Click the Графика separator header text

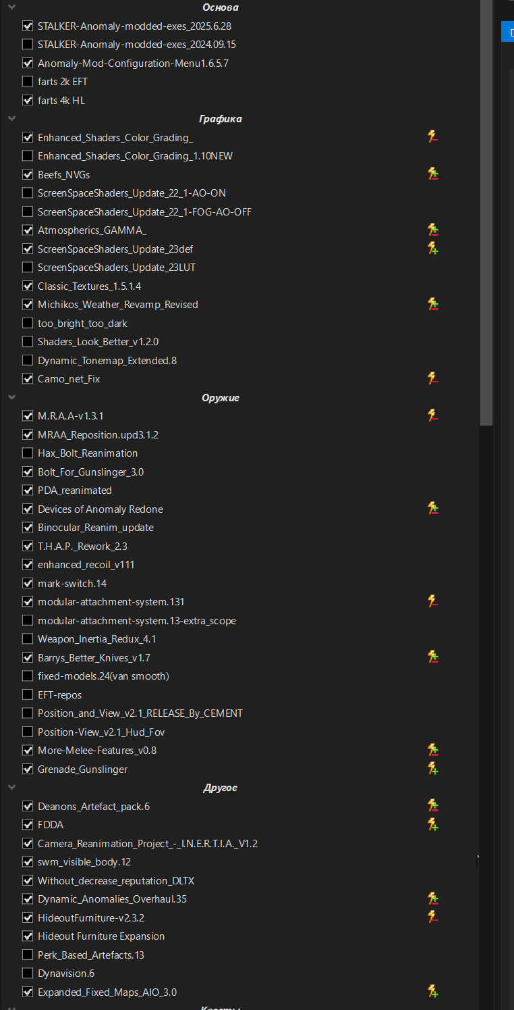tap(221, 119)
